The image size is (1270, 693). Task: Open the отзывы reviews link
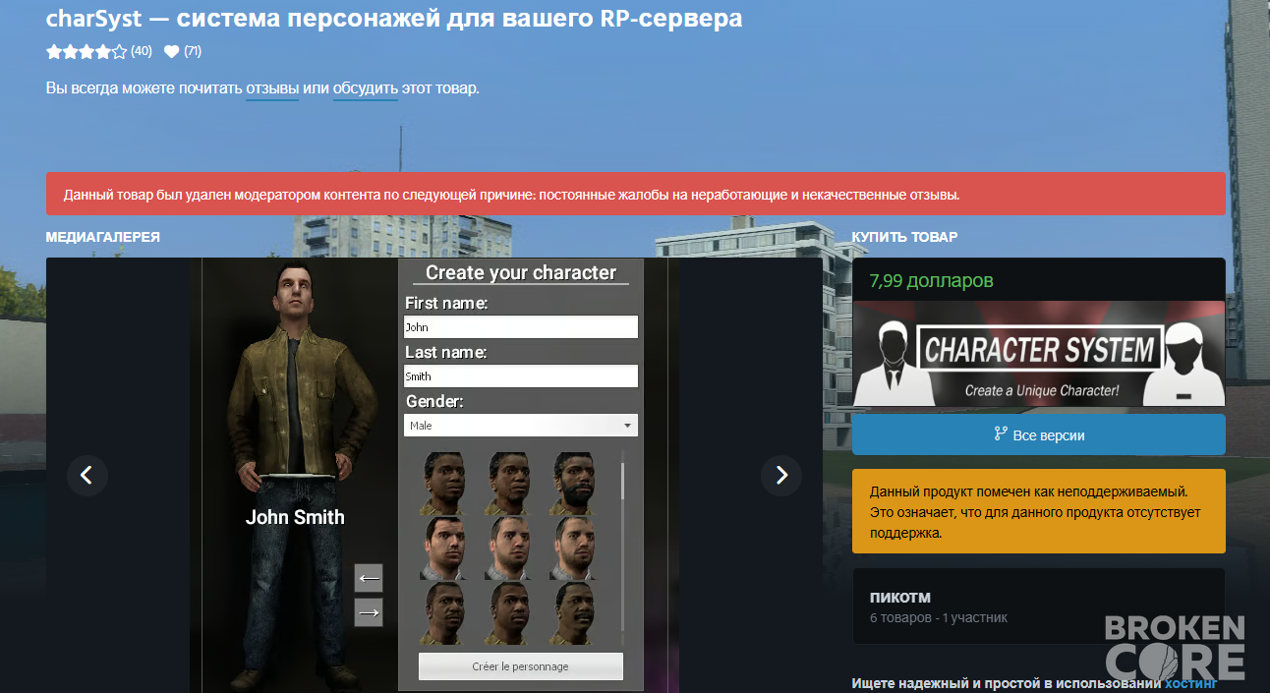[272, 88]
